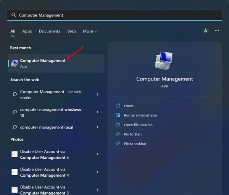Open the three-dots options menu
229x195 pixels.
coord(217,31)
